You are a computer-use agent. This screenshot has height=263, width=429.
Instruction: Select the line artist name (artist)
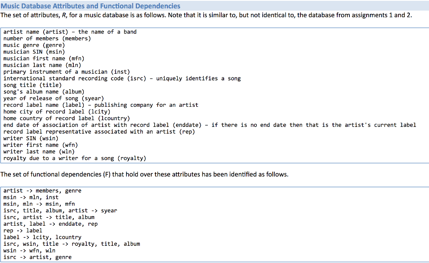[69, 31]
